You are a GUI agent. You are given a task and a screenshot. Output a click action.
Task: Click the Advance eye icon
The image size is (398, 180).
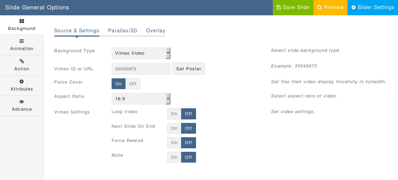tap(22, 102)
